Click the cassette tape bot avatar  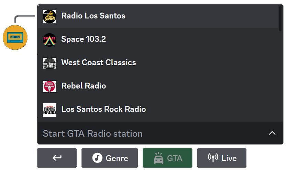15,37
